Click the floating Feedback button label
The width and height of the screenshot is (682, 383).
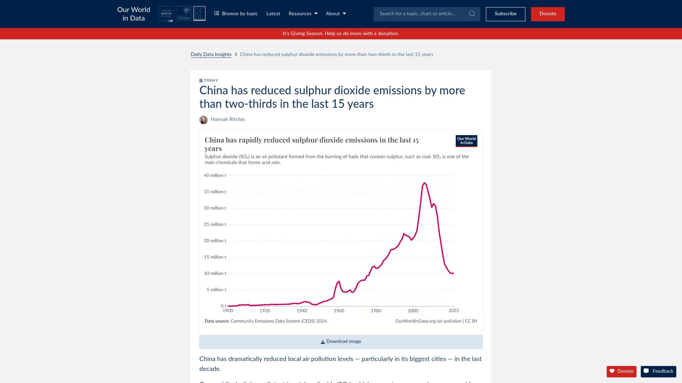[x=663, y=371]
